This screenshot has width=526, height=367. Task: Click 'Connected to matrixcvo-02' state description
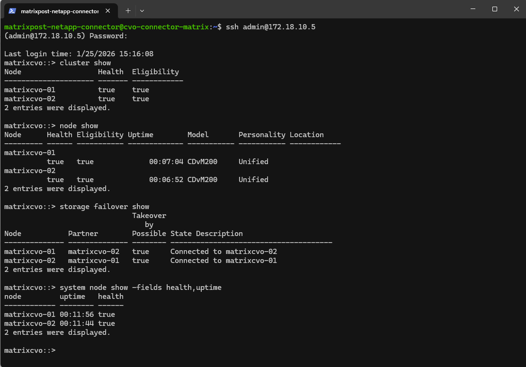point(223,252)
